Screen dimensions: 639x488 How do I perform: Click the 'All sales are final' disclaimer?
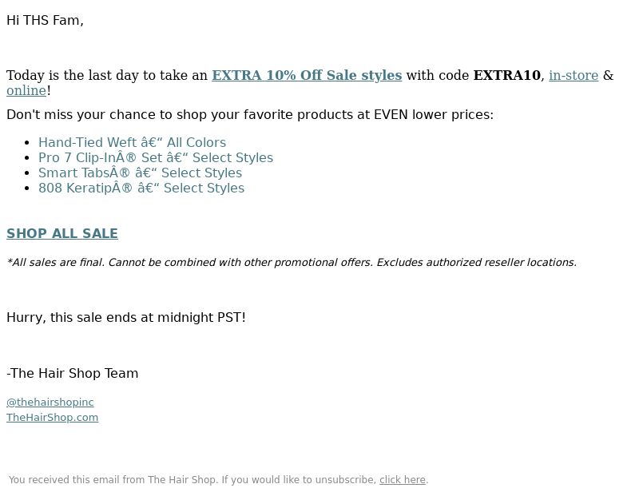[292, 262]
